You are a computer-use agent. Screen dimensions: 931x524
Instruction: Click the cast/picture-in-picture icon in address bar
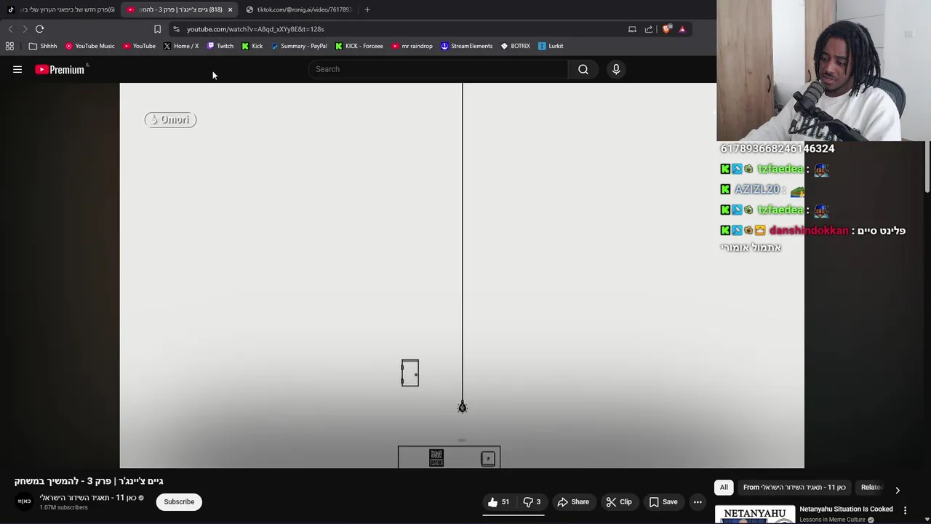tap(632, 29)
